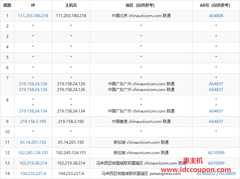Click hop number 7 cell
Image resolution: width=240 pixels, height=179 pixels.
pos(7,84)
